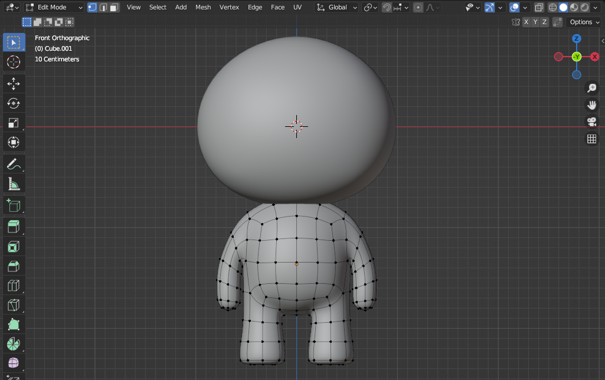Activate the Extrude Region tool

click(13, 226)
